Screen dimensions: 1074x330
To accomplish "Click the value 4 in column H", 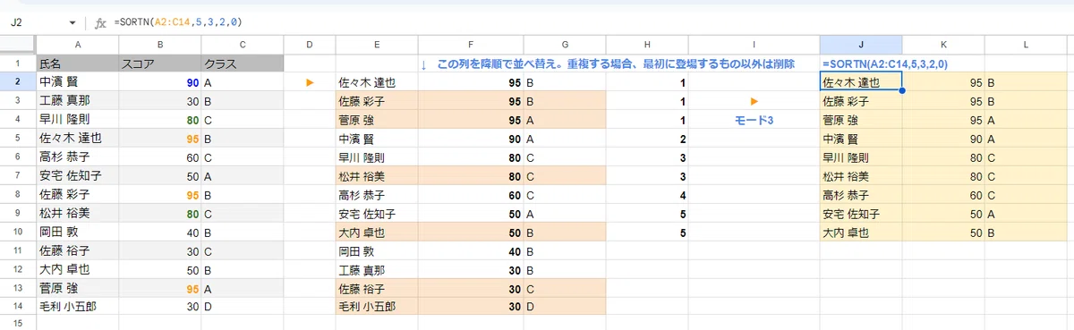I will pyautogui.click(x=646, y=195).
